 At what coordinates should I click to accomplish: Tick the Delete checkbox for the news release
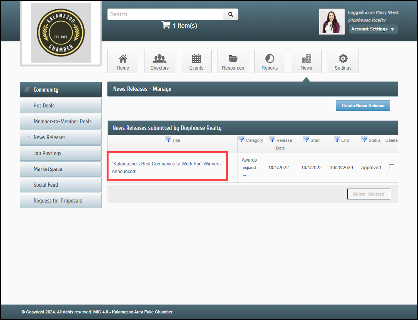[x=391, y=167]
